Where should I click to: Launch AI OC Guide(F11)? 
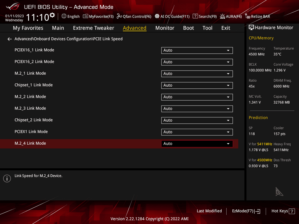[x=172, y=16]
